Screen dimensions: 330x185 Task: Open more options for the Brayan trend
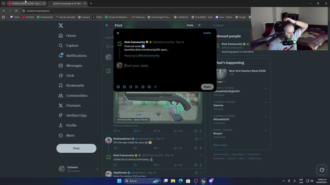click(266, 131)
